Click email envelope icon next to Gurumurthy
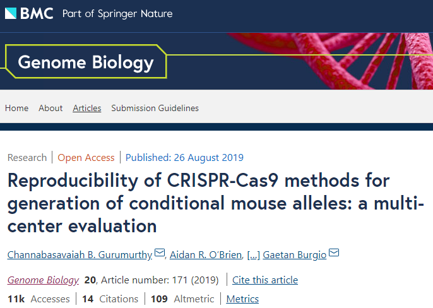 [160, 254]
